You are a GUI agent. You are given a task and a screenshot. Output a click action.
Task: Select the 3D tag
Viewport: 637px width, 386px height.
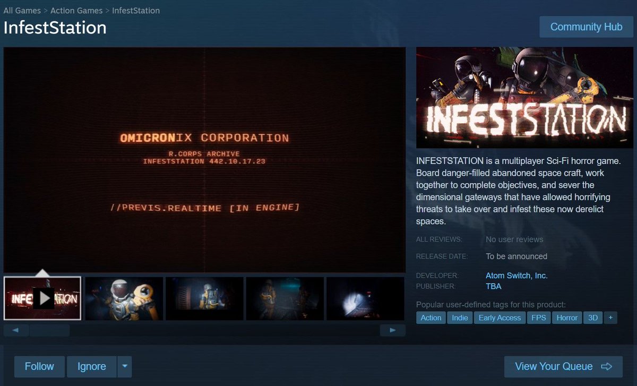(592, 318)
